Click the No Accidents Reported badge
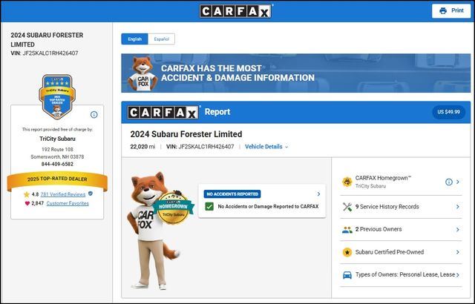The width and height of the screenshot is (475, 304). 232,194
